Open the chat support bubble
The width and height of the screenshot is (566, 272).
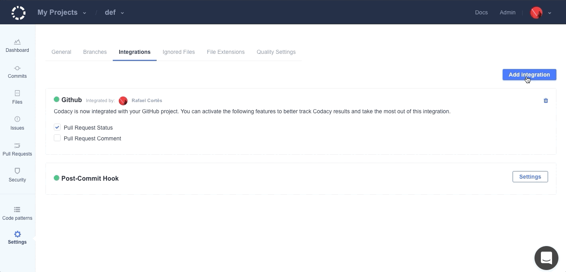click(x=546, y=258)
